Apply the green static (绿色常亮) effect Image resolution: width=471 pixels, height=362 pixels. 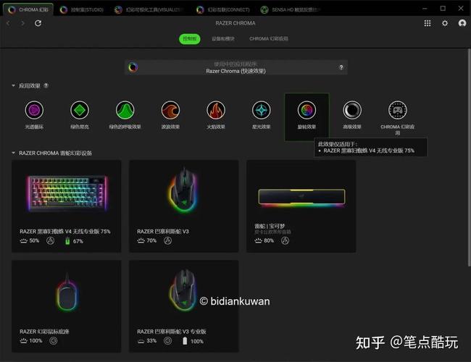point(80,110)
